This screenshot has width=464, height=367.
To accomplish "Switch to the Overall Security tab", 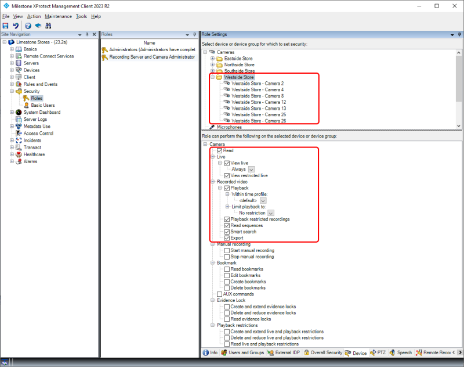I will (323, 353).
